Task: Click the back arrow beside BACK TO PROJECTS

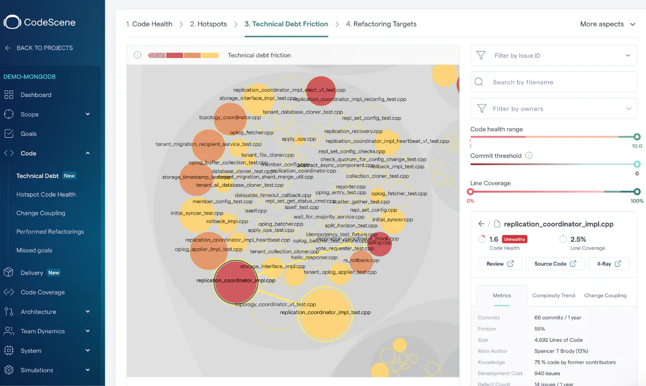Action: pyautogui.click(x=8, y=48)
